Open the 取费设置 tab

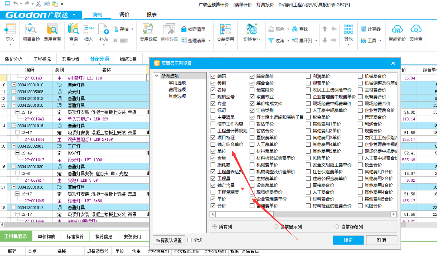click(71, 59)
